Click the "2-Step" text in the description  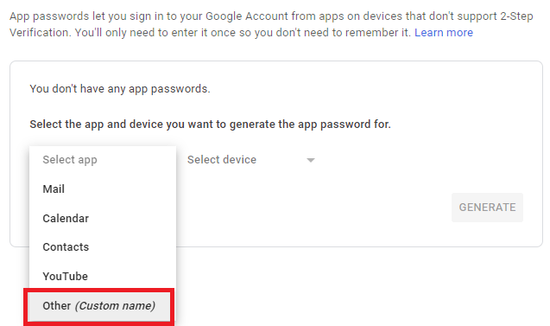pyautogui.click(x=516, y=16)
